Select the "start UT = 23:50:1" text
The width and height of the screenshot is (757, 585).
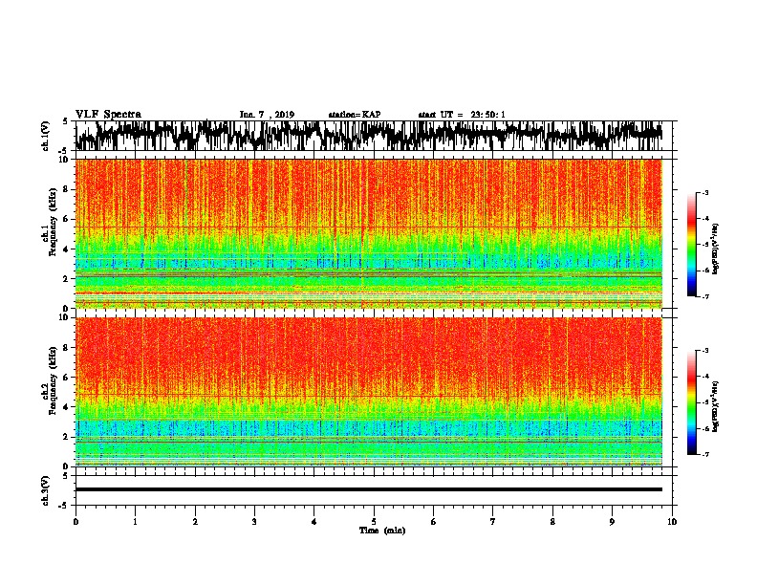pyautogui.click(x=462, y=115)
